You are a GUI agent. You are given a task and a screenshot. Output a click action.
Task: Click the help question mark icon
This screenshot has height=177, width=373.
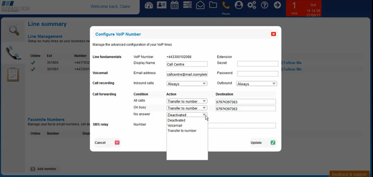pos(264,5)
